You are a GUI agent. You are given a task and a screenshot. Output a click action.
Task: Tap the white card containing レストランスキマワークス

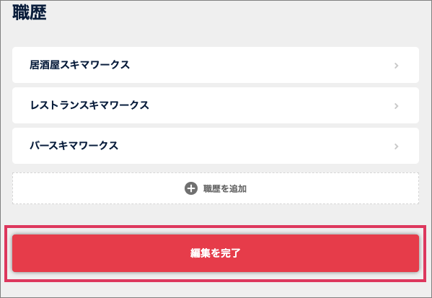pyautogui.click(x=216, y=105)
